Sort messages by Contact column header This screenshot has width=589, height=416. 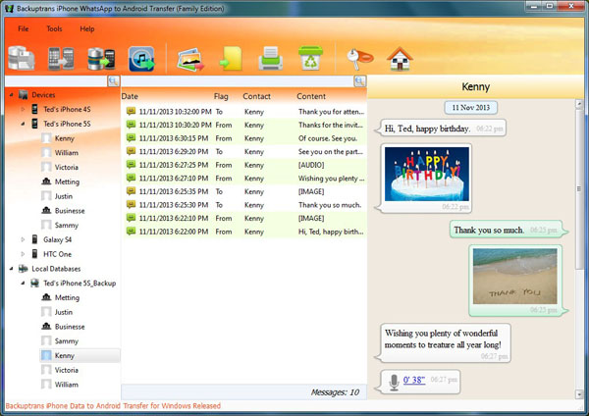[256, 96]
